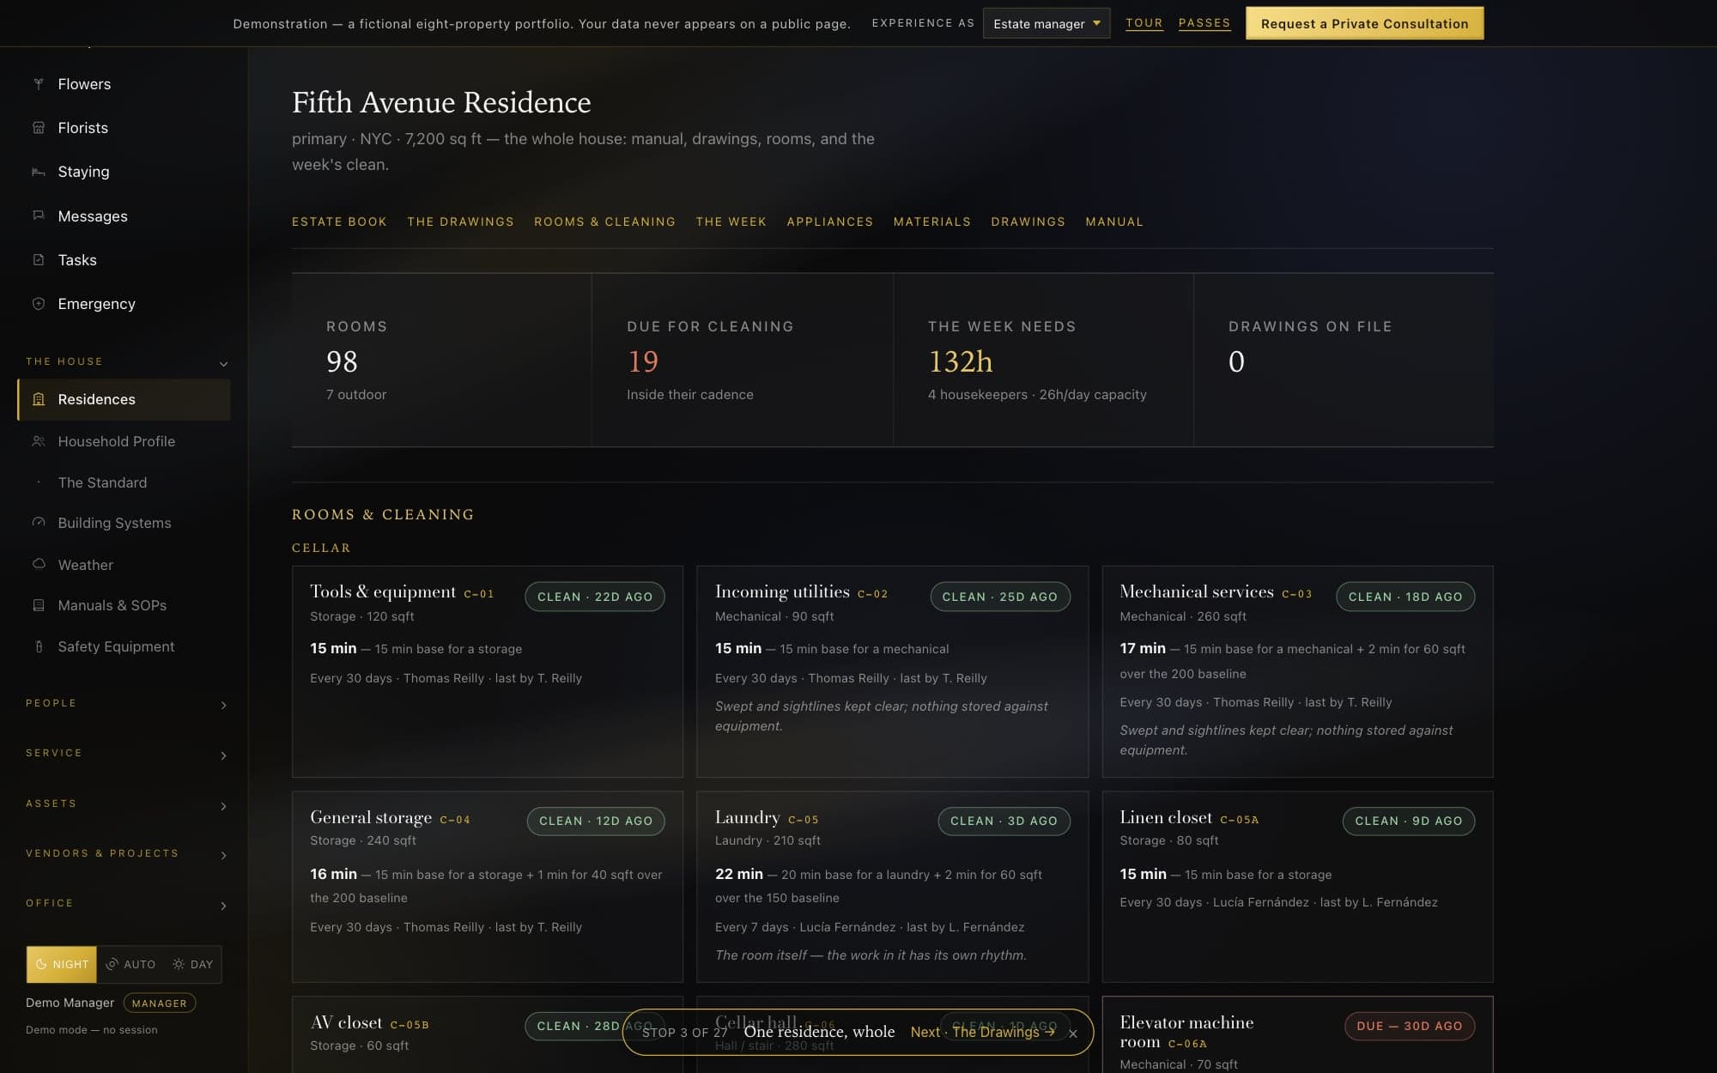
Task: Open Flowers in the sidebar
Action: click(84, 84)
